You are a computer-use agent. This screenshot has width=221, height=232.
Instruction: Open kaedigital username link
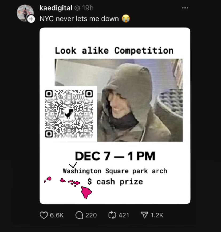(x=56, y=8)
